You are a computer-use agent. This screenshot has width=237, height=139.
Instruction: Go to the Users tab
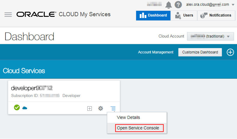[x=184, y=15]
